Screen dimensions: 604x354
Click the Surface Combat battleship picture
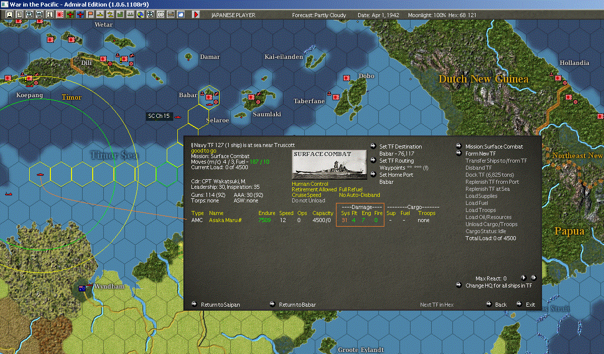point(329,165)
